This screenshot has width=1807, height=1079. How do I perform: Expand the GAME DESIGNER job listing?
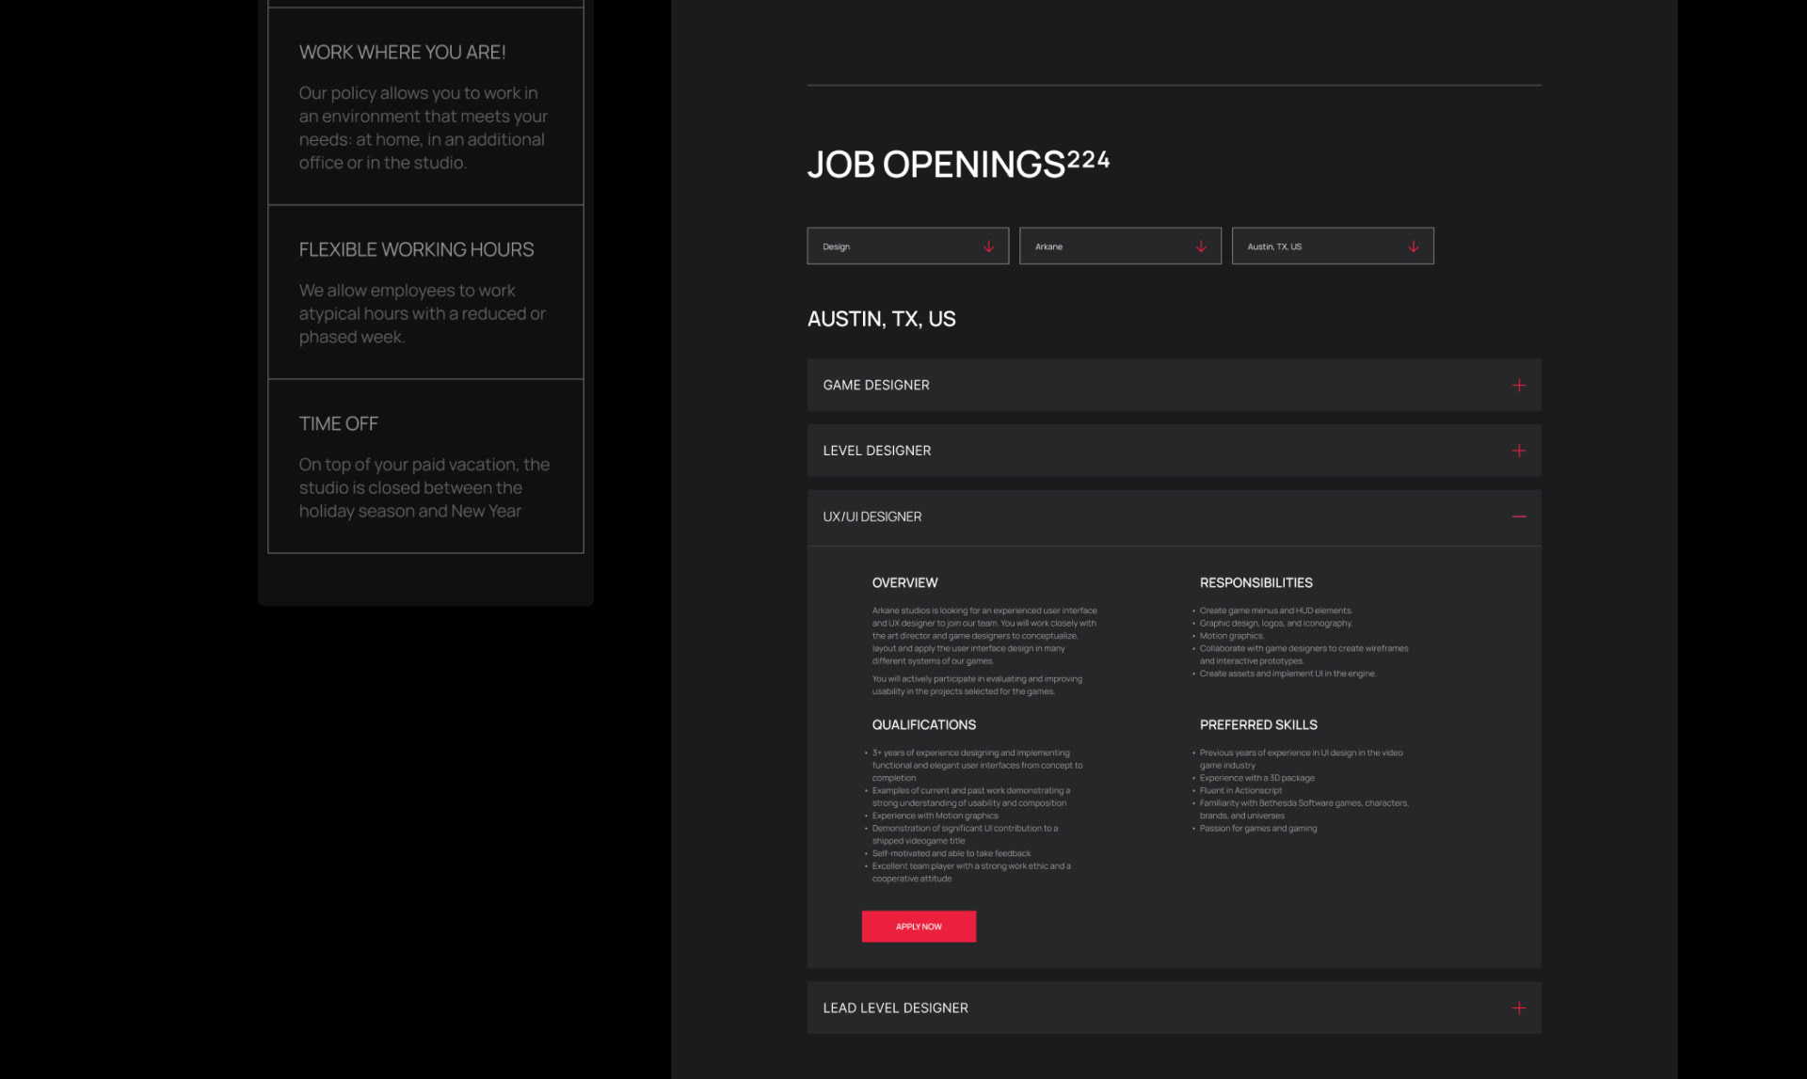pyautogui.click(x=1174, y=385)
